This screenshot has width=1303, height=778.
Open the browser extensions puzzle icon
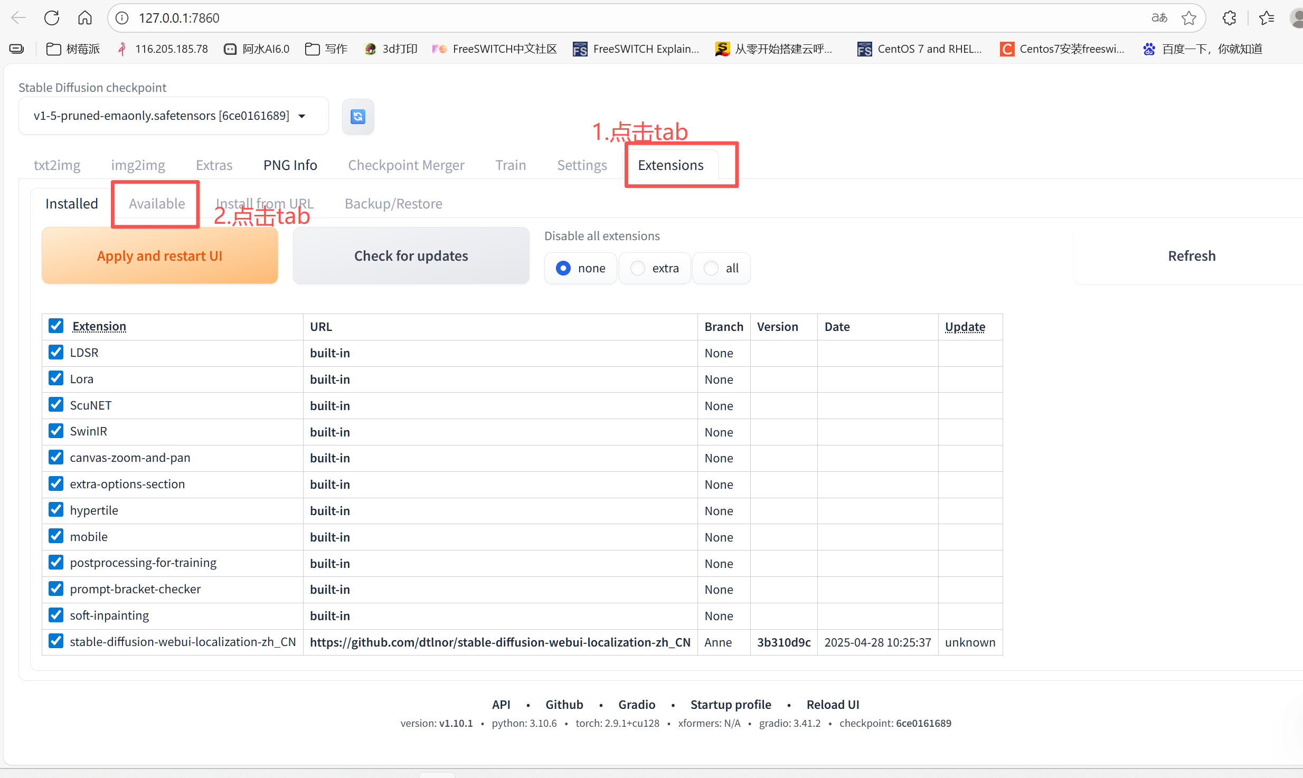(x=1229, y=18)
